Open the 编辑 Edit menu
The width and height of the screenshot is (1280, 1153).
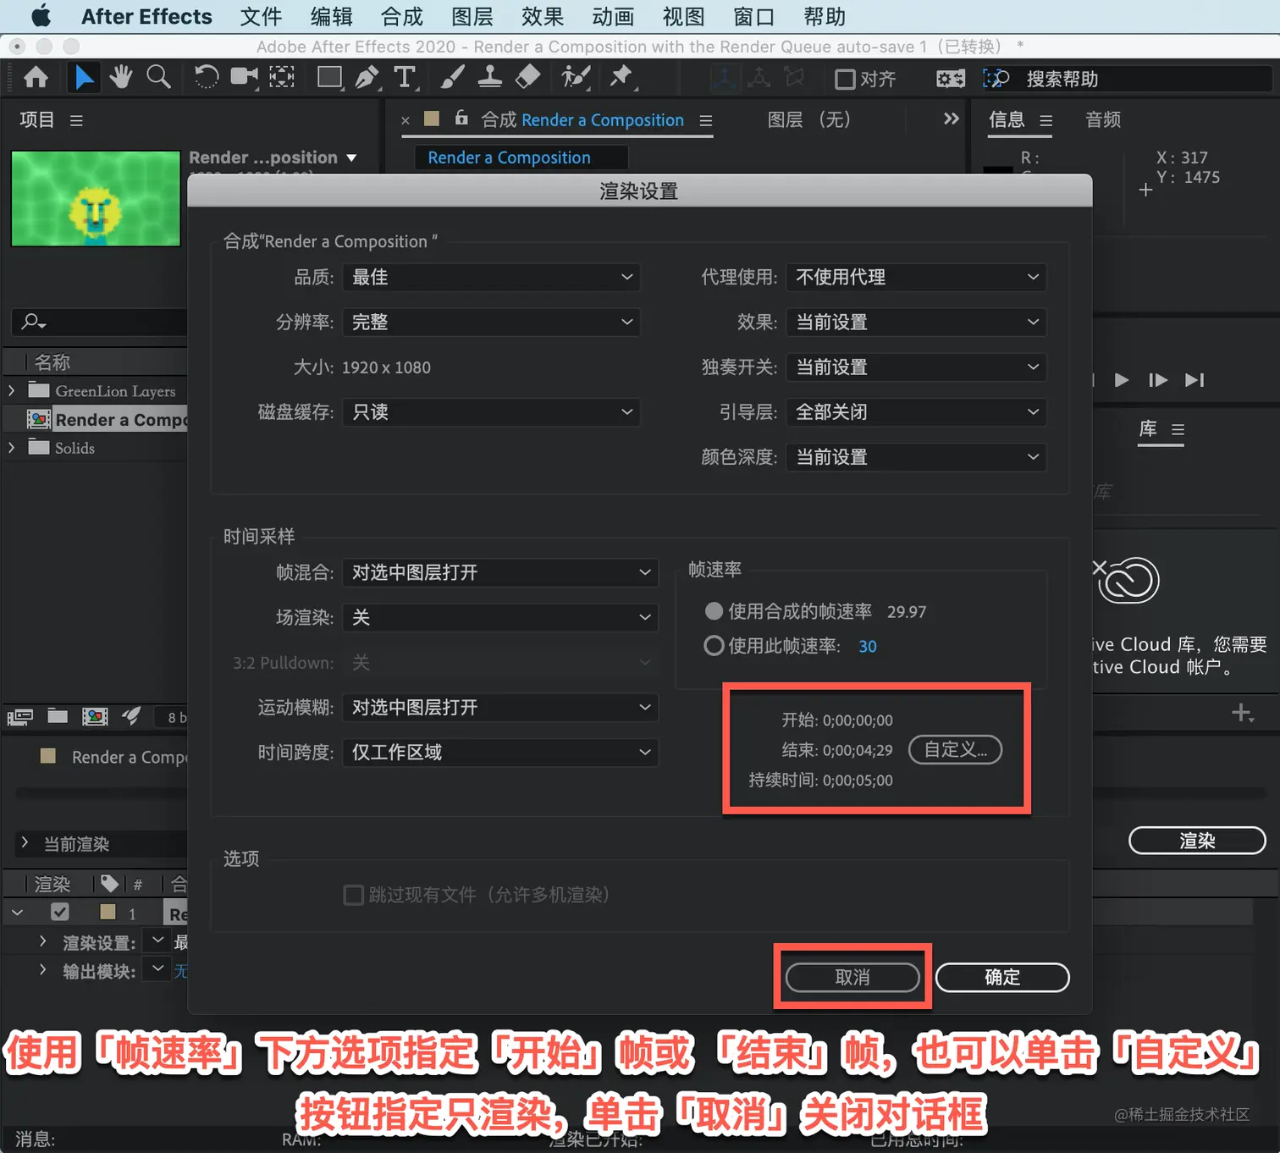(x=331, y=17)
